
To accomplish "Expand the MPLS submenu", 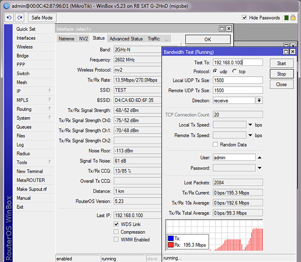I will point(50,100).
